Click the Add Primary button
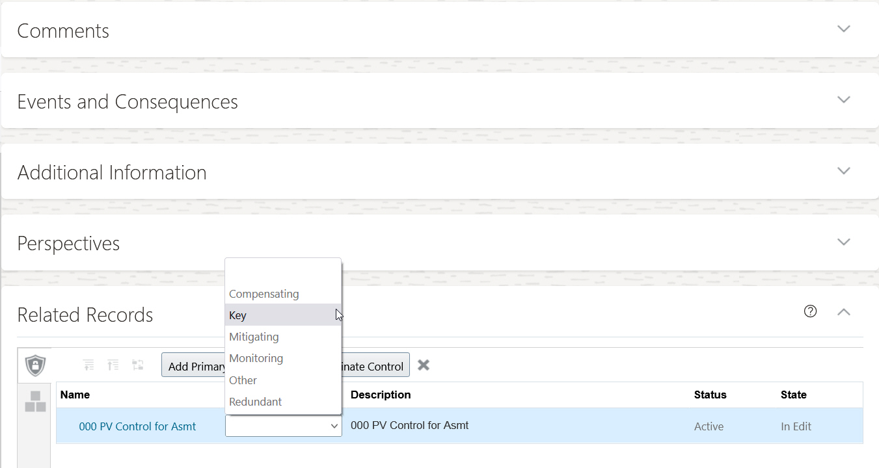 pyautogui.click(x=194, y=366)
